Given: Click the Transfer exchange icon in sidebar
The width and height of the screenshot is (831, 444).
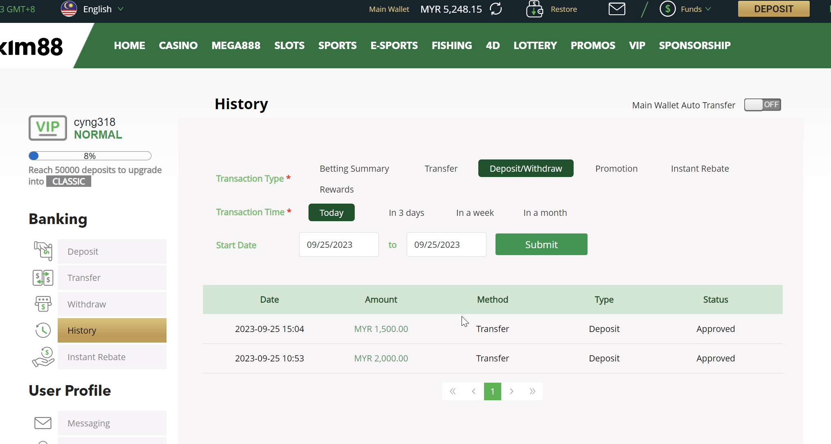Looking at the screenshot, I should (43, 278).
